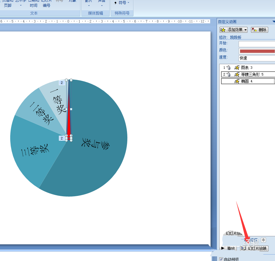The width and height of the screenshot is (275, 261).
Task: Click 页眉和页脚 header and footer
Action: click(7, 3)
